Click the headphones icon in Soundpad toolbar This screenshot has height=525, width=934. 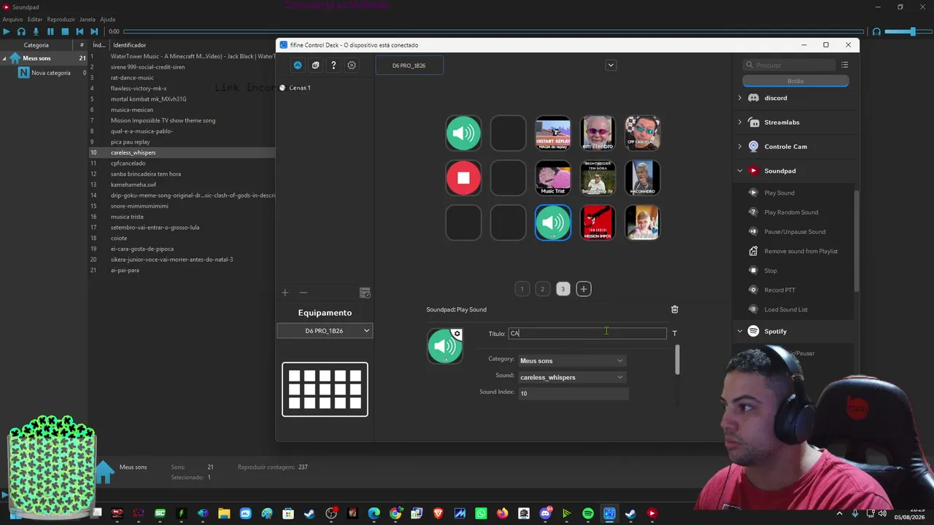[21, 31]
